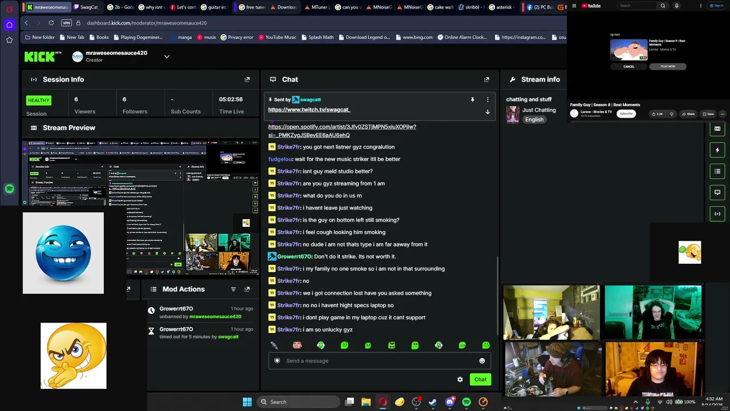730x411 pixels.
Task: Open the chat bubble sidebar icon
Action: (x=717, y=192)
